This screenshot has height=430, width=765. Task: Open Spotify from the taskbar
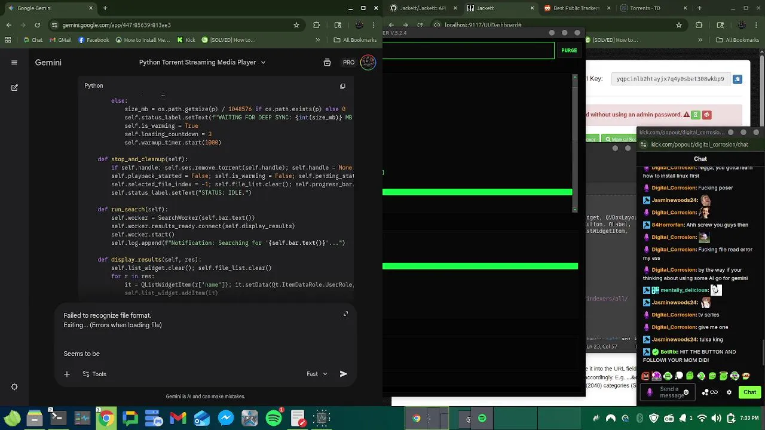(274, 418)
